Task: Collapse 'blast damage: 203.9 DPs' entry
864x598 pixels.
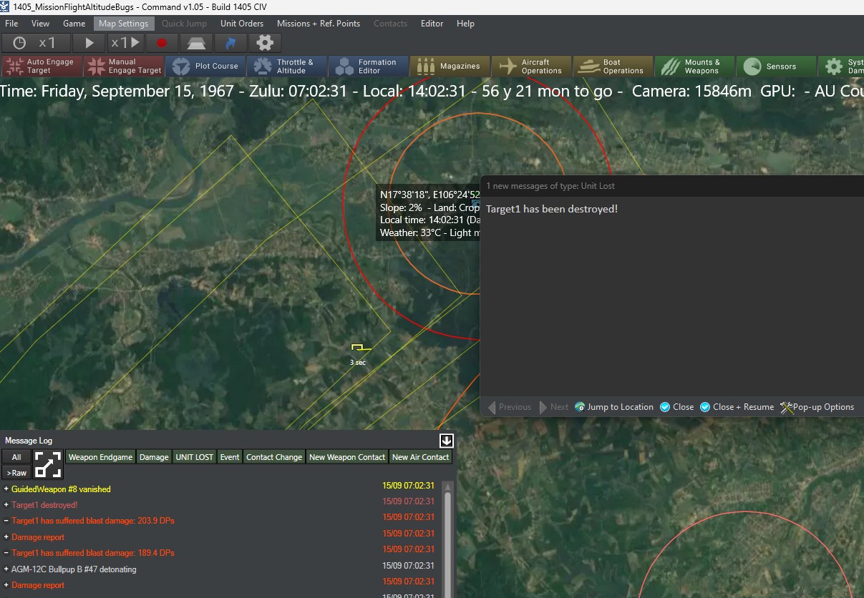Action: point(6,521)
